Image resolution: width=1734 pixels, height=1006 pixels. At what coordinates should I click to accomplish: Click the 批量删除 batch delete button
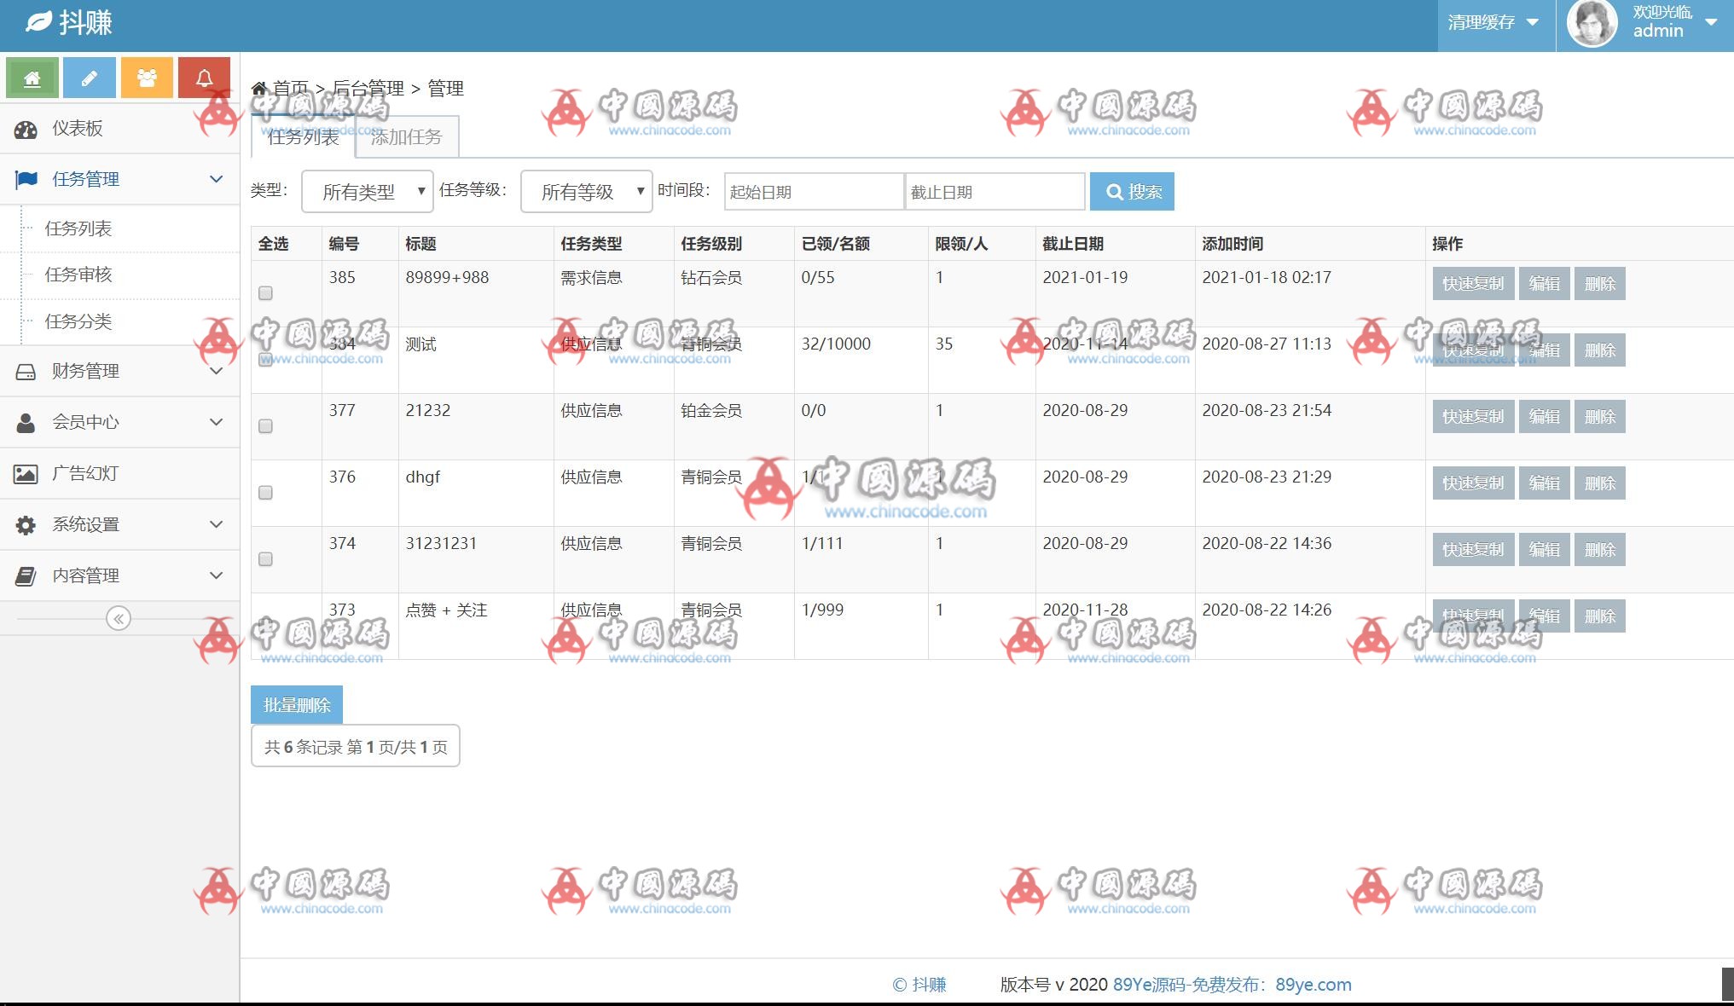(x=296, y=704)
